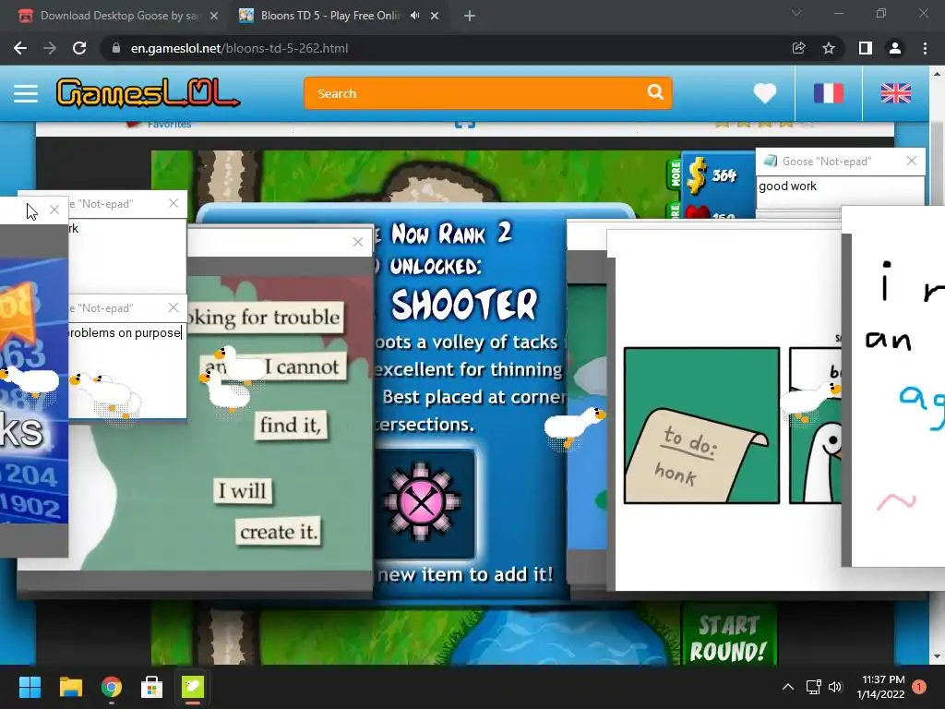Open Chrome's three-dot menu
945x709 pixels.
[x=925, y=48]
